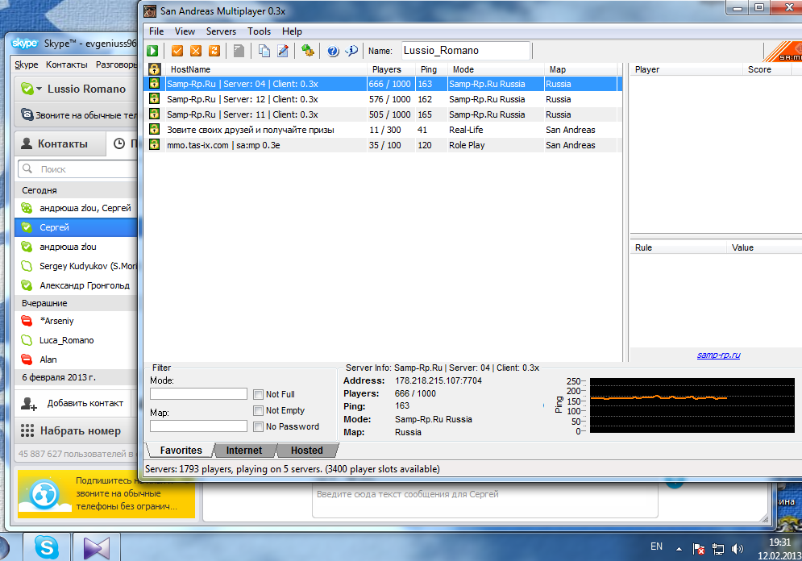Select the mmo.tas-ix.com server row
The image size is (802, 561).
pyautogui.click(x=384, y=145)
